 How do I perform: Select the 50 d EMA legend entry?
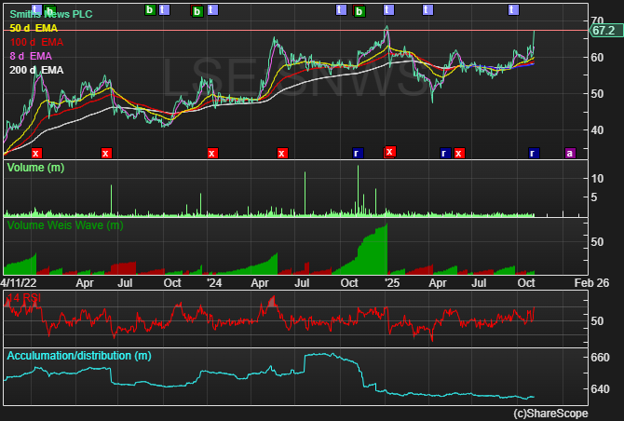click(35, 29)
